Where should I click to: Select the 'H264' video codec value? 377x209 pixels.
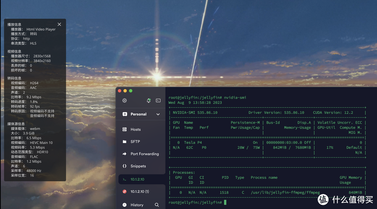[34, 83]
